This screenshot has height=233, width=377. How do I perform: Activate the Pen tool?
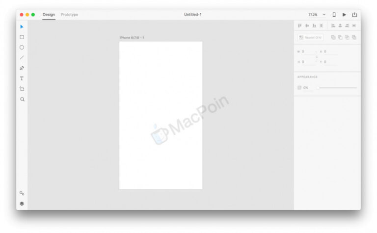pyautogui.click(x=22, y=68)
